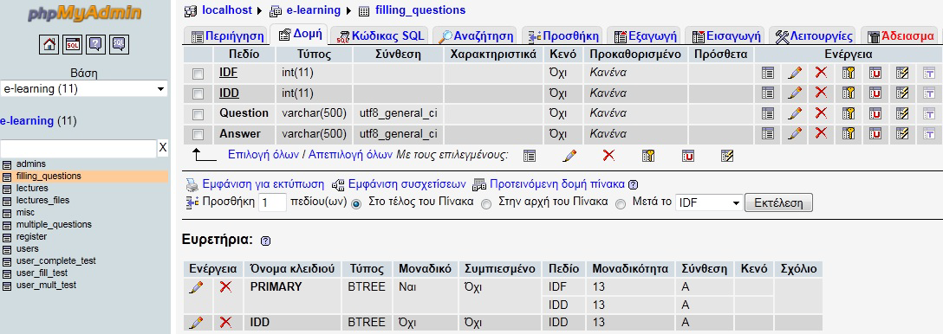Tick the checkbox for IDD field
The image size is (943, 334).
click(x=198, y=94)
